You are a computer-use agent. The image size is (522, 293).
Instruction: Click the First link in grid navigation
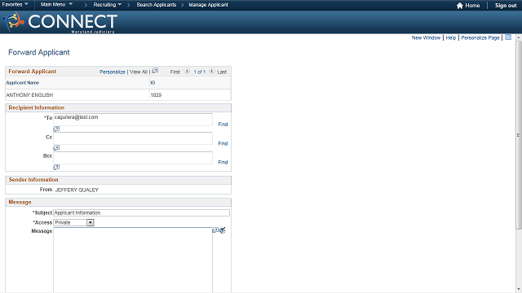175,72
